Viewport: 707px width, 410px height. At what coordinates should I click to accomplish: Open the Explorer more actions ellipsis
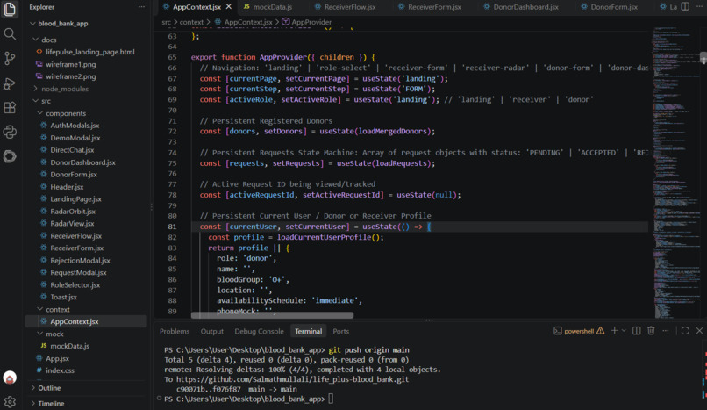[x=141, y=7]
